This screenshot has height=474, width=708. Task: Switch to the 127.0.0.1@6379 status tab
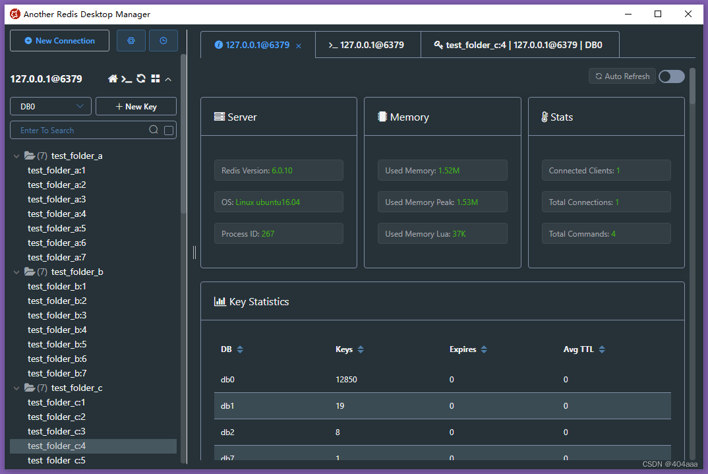coord(258,45)
